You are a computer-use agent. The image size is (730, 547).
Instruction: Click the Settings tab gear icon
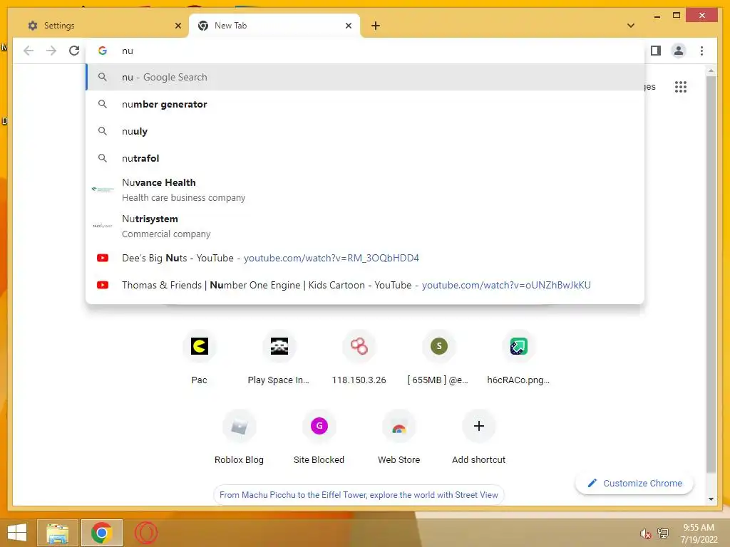pos(33,26)
